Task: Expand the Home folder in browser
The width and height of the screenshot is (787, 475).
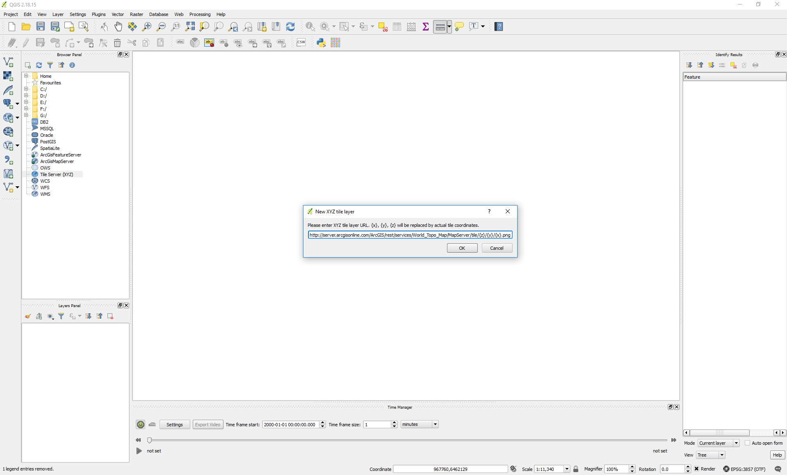Action: [26, 76]
